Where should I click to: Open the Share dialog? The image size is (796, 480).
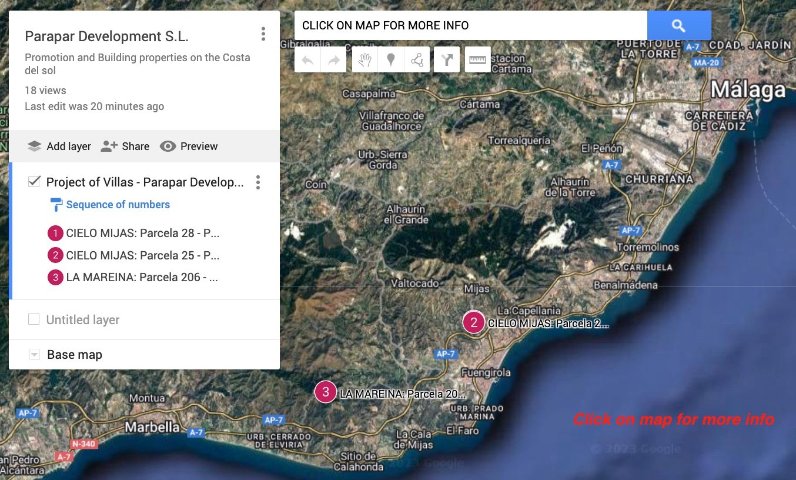[x=125, y=146]
